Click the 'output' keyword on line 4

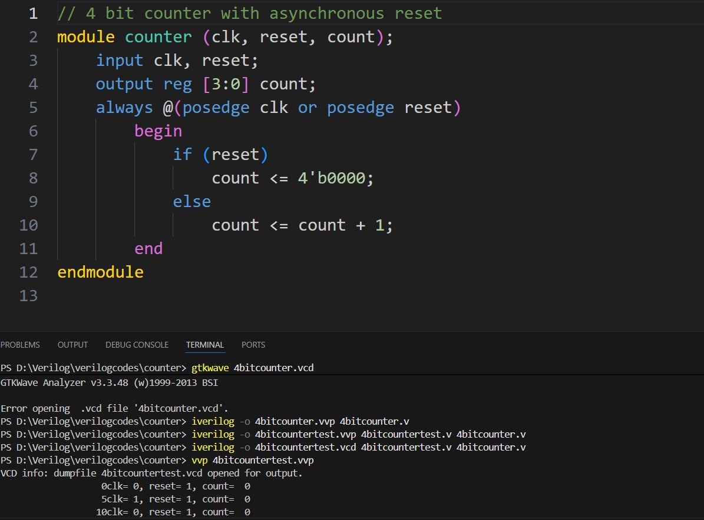pos(124,84)
